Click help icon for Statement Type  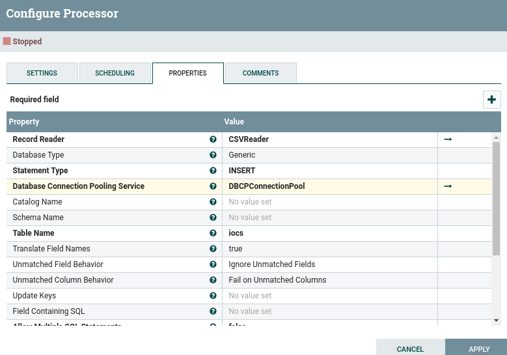pyautogui.click(x=213, y=171)
